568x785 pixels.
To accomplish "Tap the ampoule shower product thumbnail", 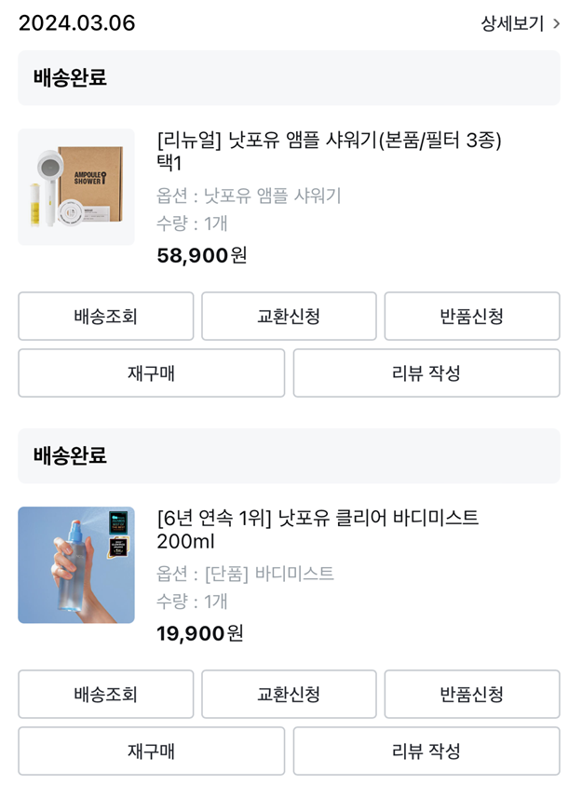I will point(76,187).
